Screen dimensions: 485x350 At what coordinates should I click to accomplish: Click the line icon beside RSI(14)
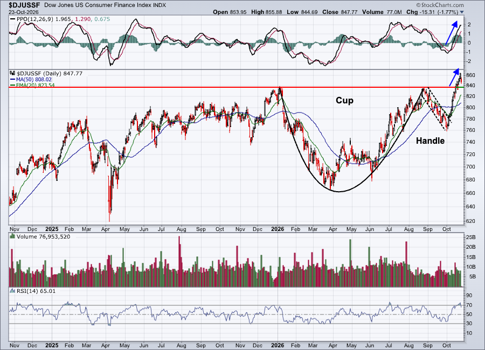click(12, 291)
